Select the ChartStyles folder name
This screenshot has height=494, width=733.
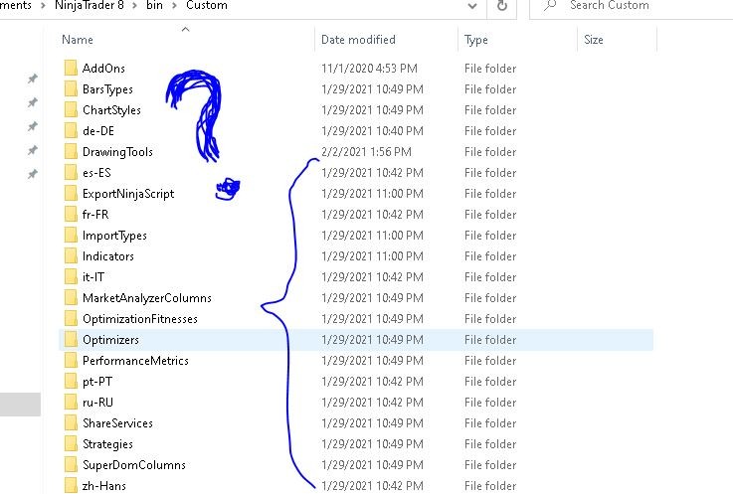coord(111,110)
